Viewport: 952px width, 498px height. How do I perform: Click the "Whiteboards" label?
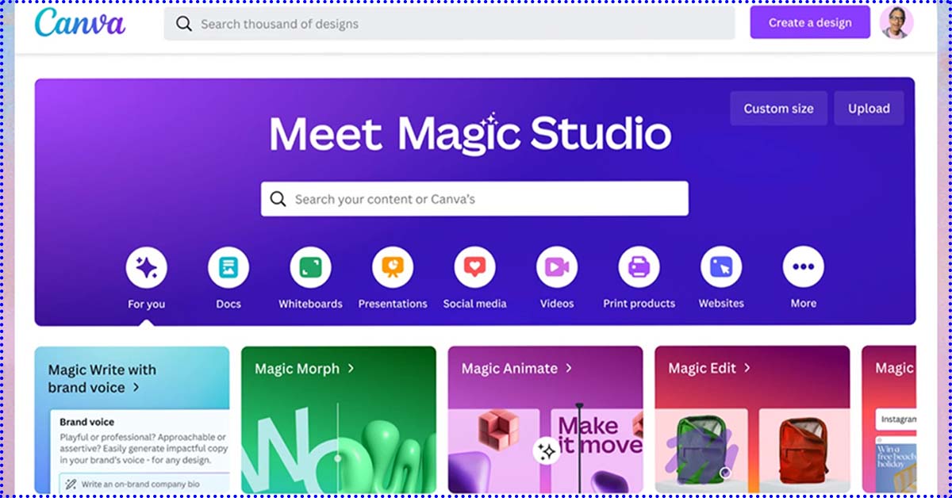(x=310, y=304)
